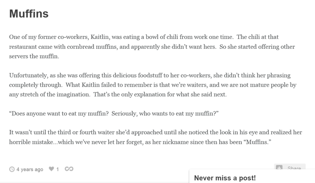Screen dimensions: 315x183
Task: Click the plus icon on the Share button
Action: point(279,167)
